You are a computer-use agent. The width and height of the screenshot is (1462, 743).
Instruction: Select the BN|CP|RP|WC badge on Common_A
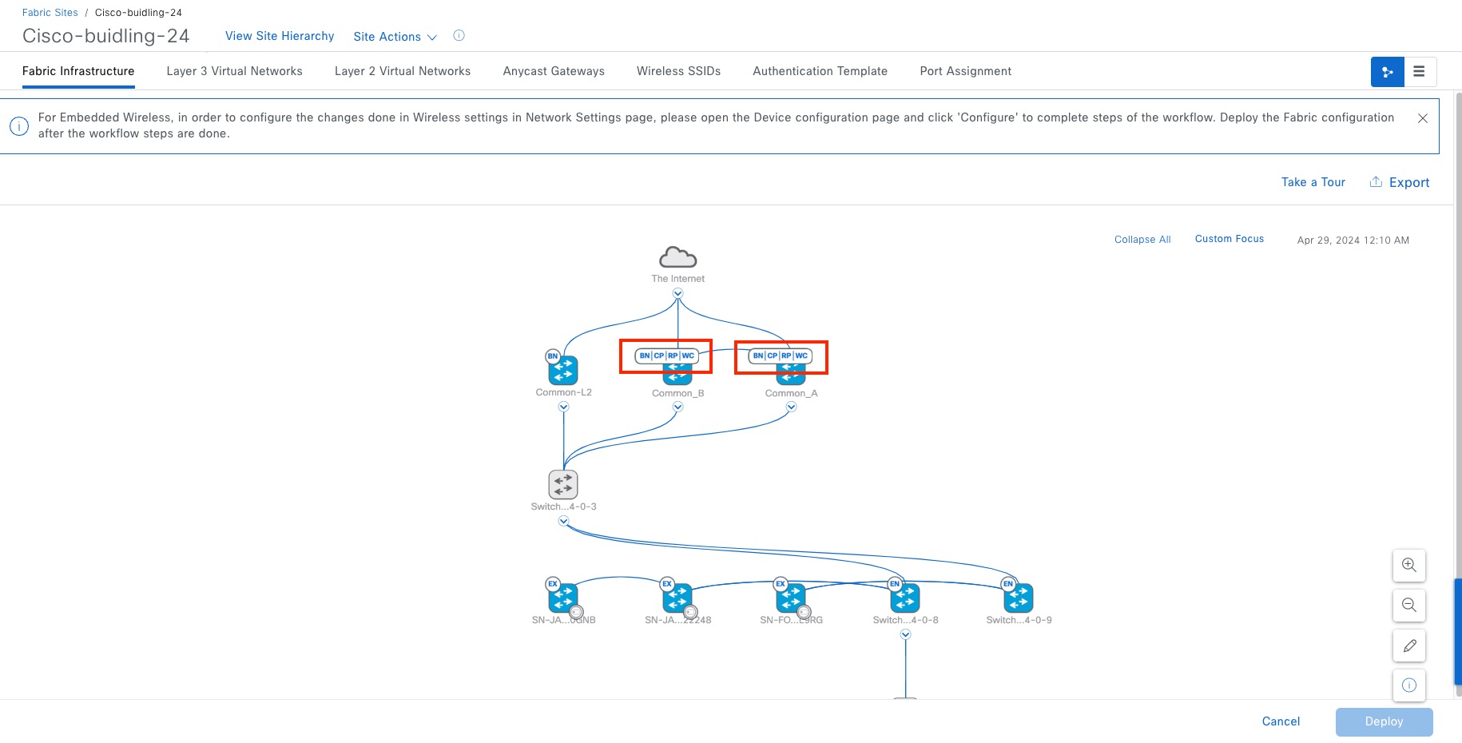(779, 356)
